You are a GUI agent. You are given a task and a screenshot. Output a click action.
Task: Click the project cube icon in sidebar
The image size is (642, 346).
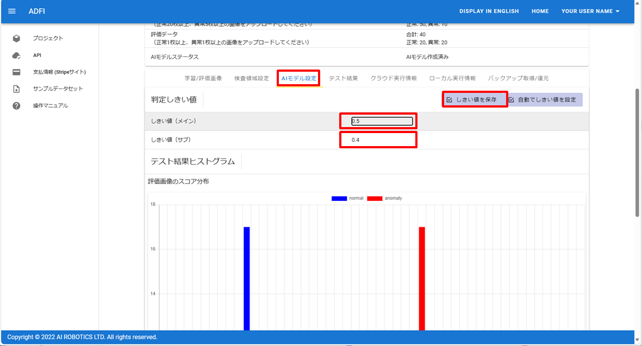[16, 39]
